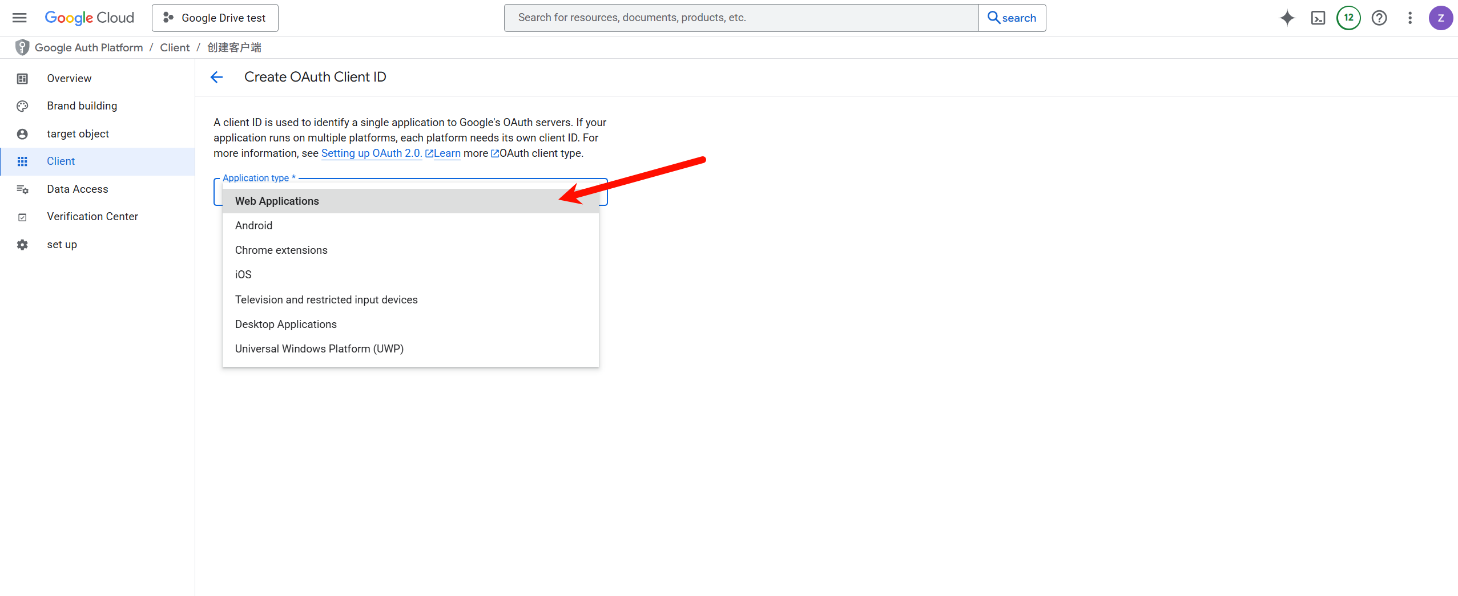Open Data Access in the sidebar
Viewport: 1458px width, 596px height.
tap(98, 189)
